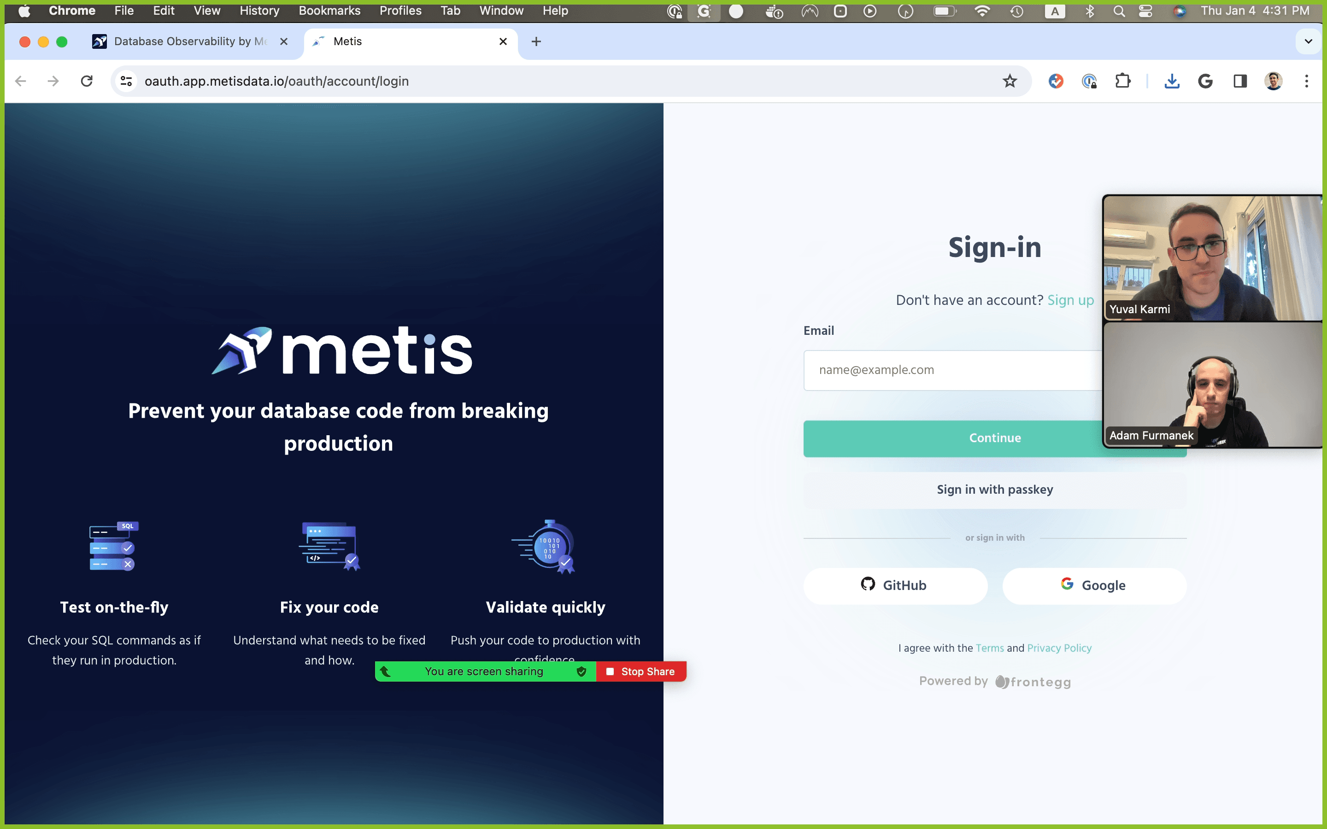1327x829 pixels.
Task: Open a new browser tab
Action: (536, 41)
